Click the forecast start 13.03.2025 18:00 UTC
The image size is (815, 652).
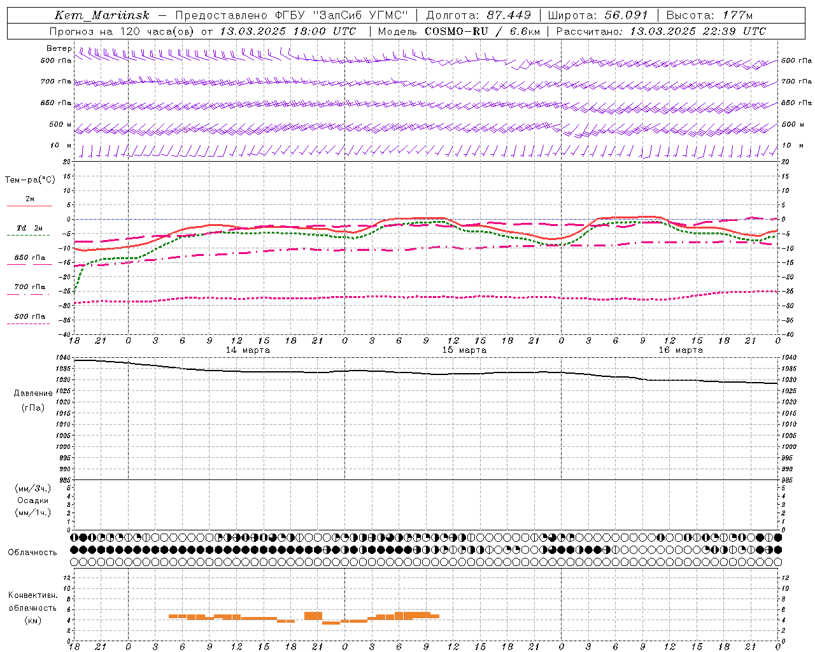[x=288, y=31]
